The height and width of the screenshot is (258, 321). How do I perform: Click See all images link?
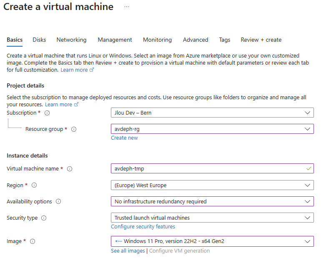(128, 251)
